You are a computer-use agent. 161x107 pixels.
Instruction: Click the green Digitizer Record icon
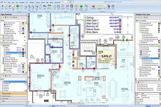point(81,7)
